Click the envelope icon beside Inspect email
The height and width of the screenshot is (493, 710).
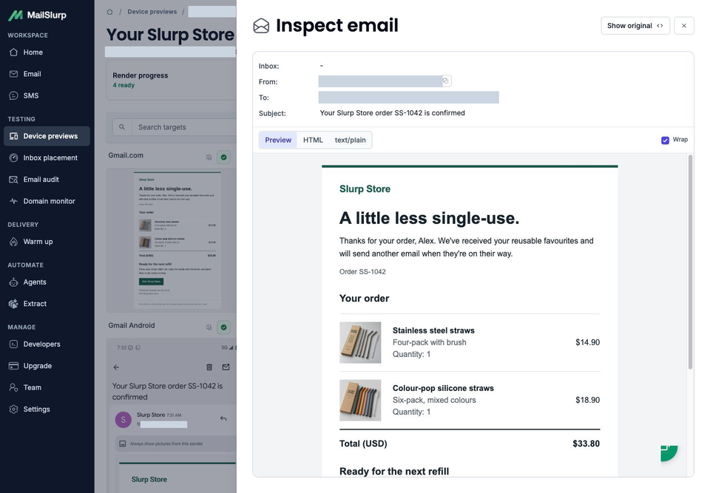click(261, 26)
